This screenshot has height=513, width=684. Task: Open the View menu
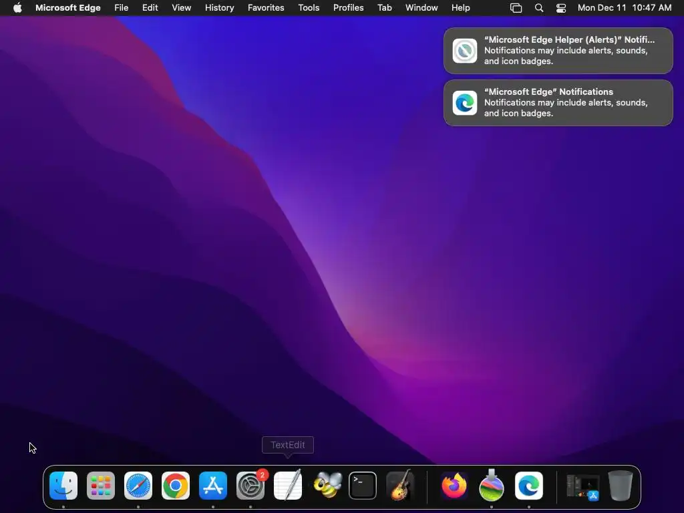[x=182, y=8]
